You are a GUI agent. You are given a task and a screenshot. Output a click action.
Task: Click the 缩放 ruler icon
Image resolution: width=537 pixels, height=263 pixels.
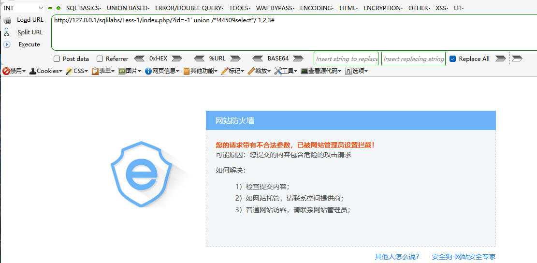click(251, 71)
